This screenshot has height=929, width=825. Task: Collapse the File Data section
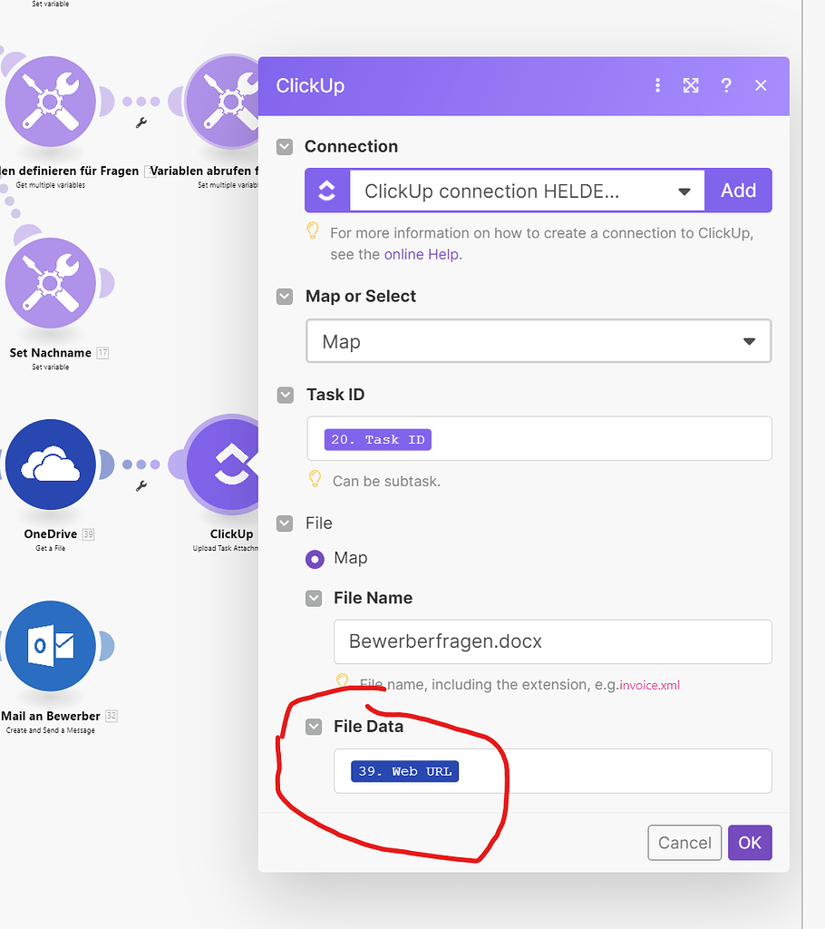pos(313,726)
